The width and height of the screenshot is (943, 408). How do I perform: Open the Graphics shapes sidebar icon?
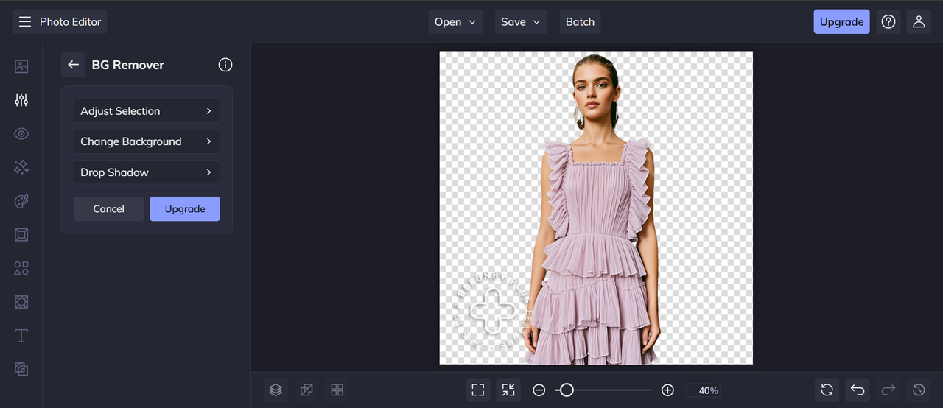click(21, 269)
